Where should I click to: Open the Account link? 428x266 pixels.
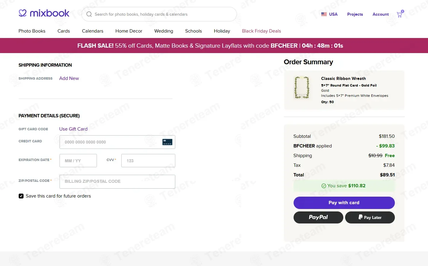(380, 14)
